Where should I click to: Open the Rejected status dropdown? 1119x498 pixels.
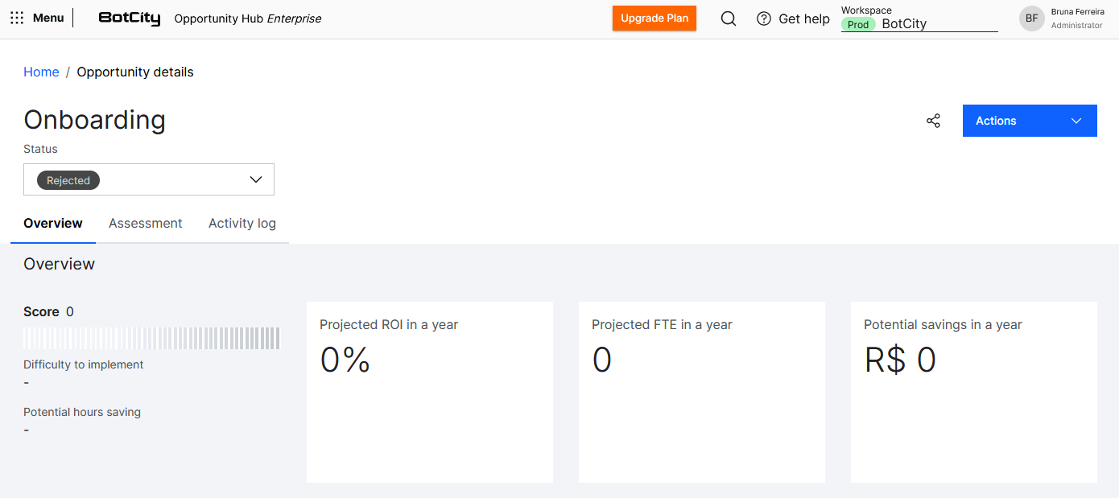click(149, 179)
